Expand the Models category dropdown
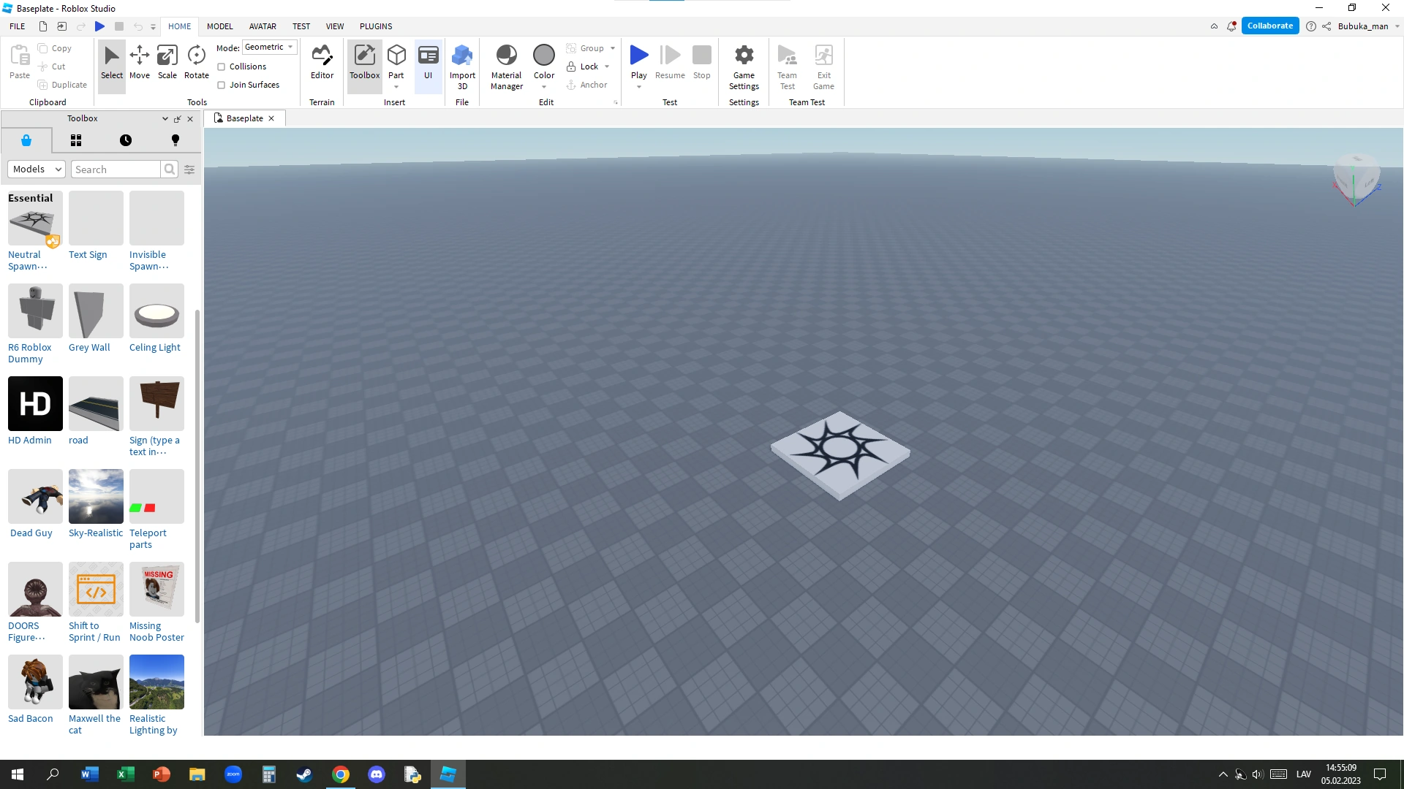Screen dimensions: 1404x789 (37, 169)
